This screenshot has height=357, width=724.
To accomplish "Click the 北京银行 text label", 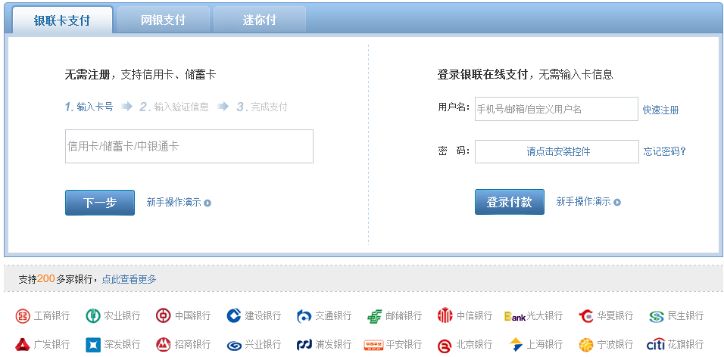I will [474, 345].
